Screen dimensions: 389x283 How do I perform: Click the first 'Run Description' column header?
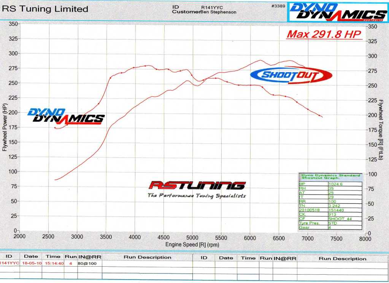click(148, 257)
